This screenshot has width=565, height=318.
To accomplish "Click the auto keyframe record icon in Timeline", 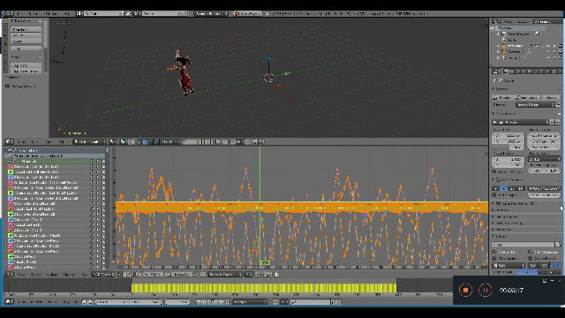I will pyautogui.click(x=275, y=302).
